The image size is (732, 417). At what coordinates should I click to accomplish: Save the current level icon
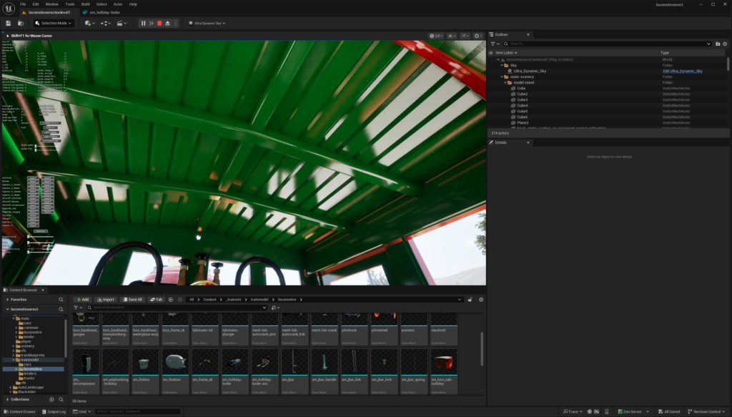click(x=8, y=23)
